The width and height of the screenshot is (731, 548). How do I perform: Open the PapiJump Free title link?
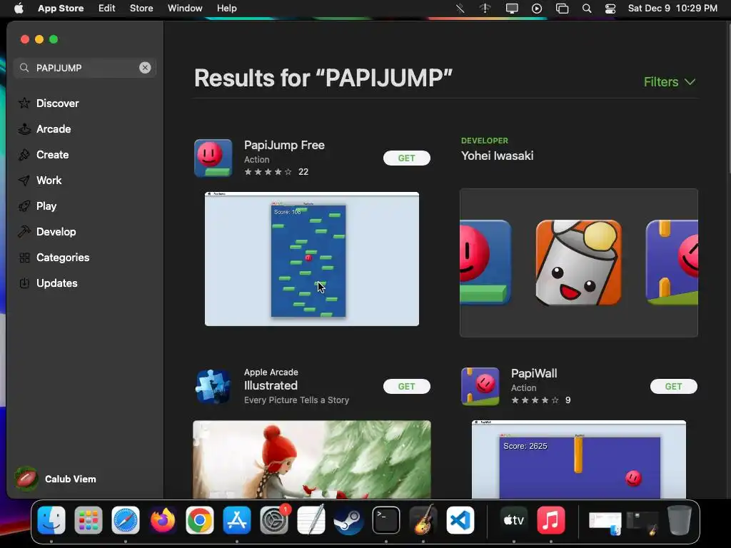click(x=284, y=145)
